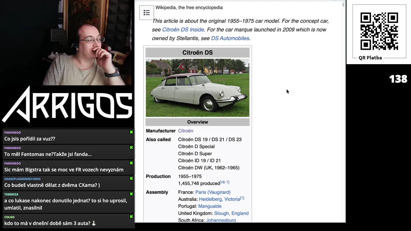Click the 'Manufacturer' row label
Image resolution: width=411 pixels, height=231 pixels.
tap(161, 131)
